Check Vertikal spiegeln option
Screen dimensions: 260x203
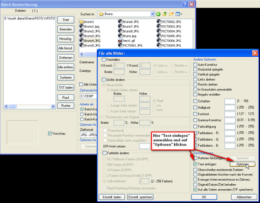pyautogui.click(x=195, y=74)
